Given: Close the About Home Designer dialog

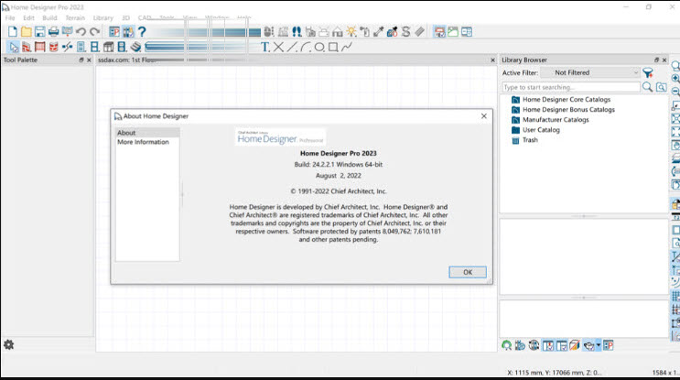Looking at the screenshot, I should (483, 116).
